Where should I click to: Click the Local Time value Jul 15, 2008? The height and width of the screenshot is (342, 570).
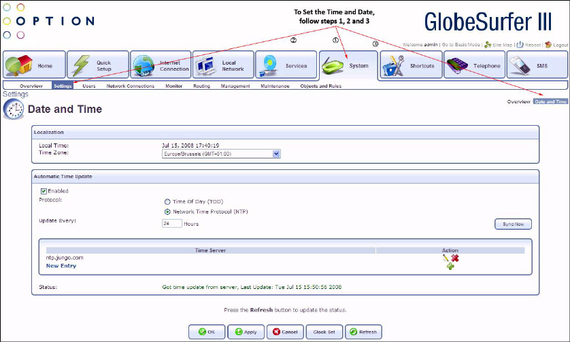[190, 146]
